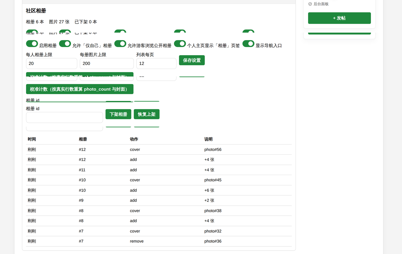Image resolution: width=402 pixels, height=254 pixels.
Task: Click the + 发帖 button
Action: coord(340,18)
